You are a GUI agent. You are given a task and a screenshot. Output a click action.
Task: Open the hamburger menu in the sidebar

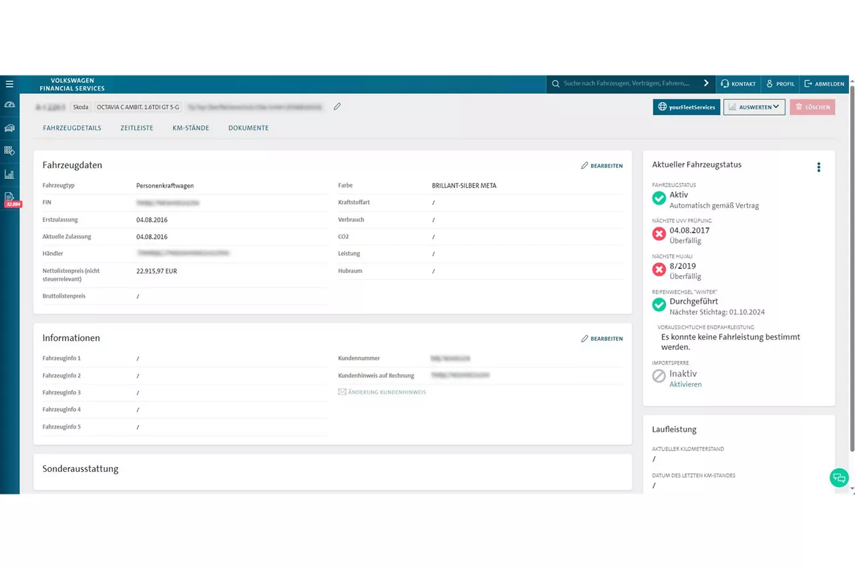[9, 84]
